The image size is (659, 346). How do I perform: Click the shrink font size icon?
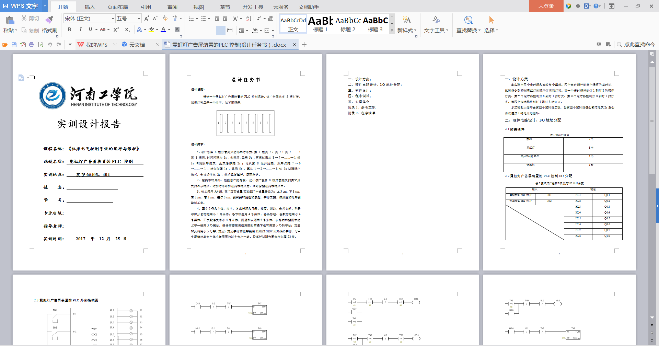pos(155,19)
